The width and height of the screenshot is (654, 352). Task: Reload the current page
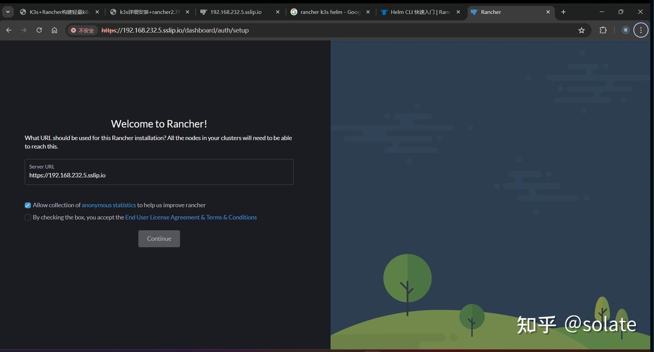coord(39,30)
